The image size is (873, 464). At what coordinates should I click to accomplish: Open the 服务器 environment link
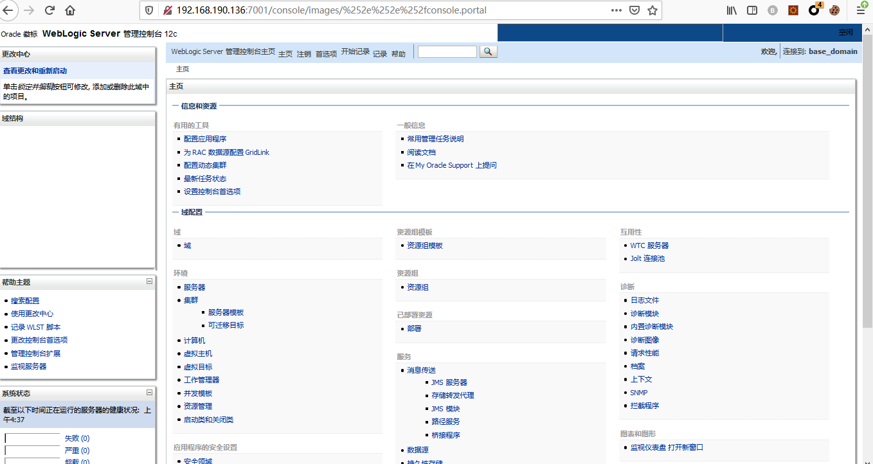tap(194, 287)
